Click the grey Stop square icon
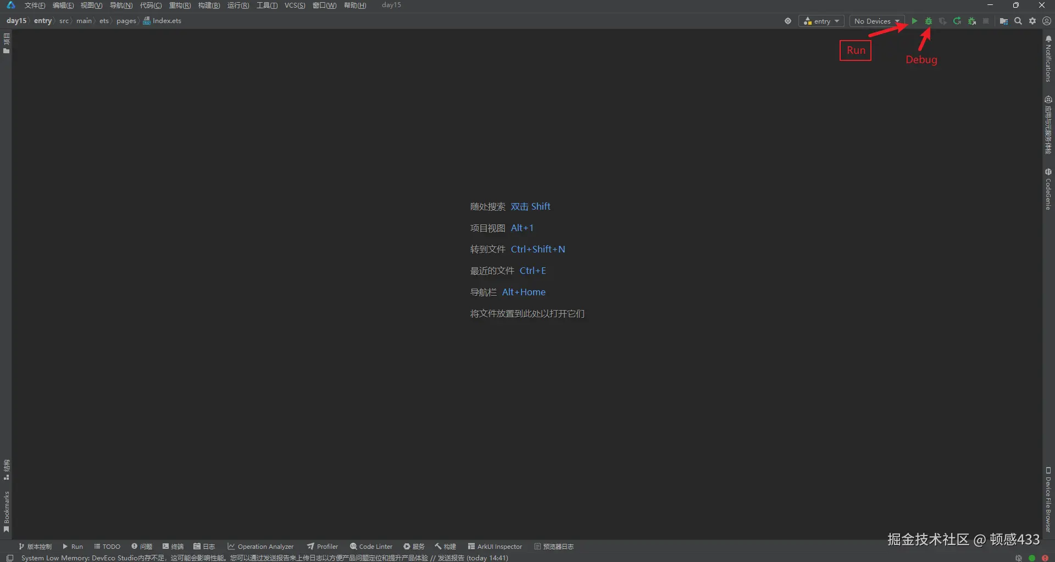This screenshot has width=1055, height=562. (x=986, y=21)
